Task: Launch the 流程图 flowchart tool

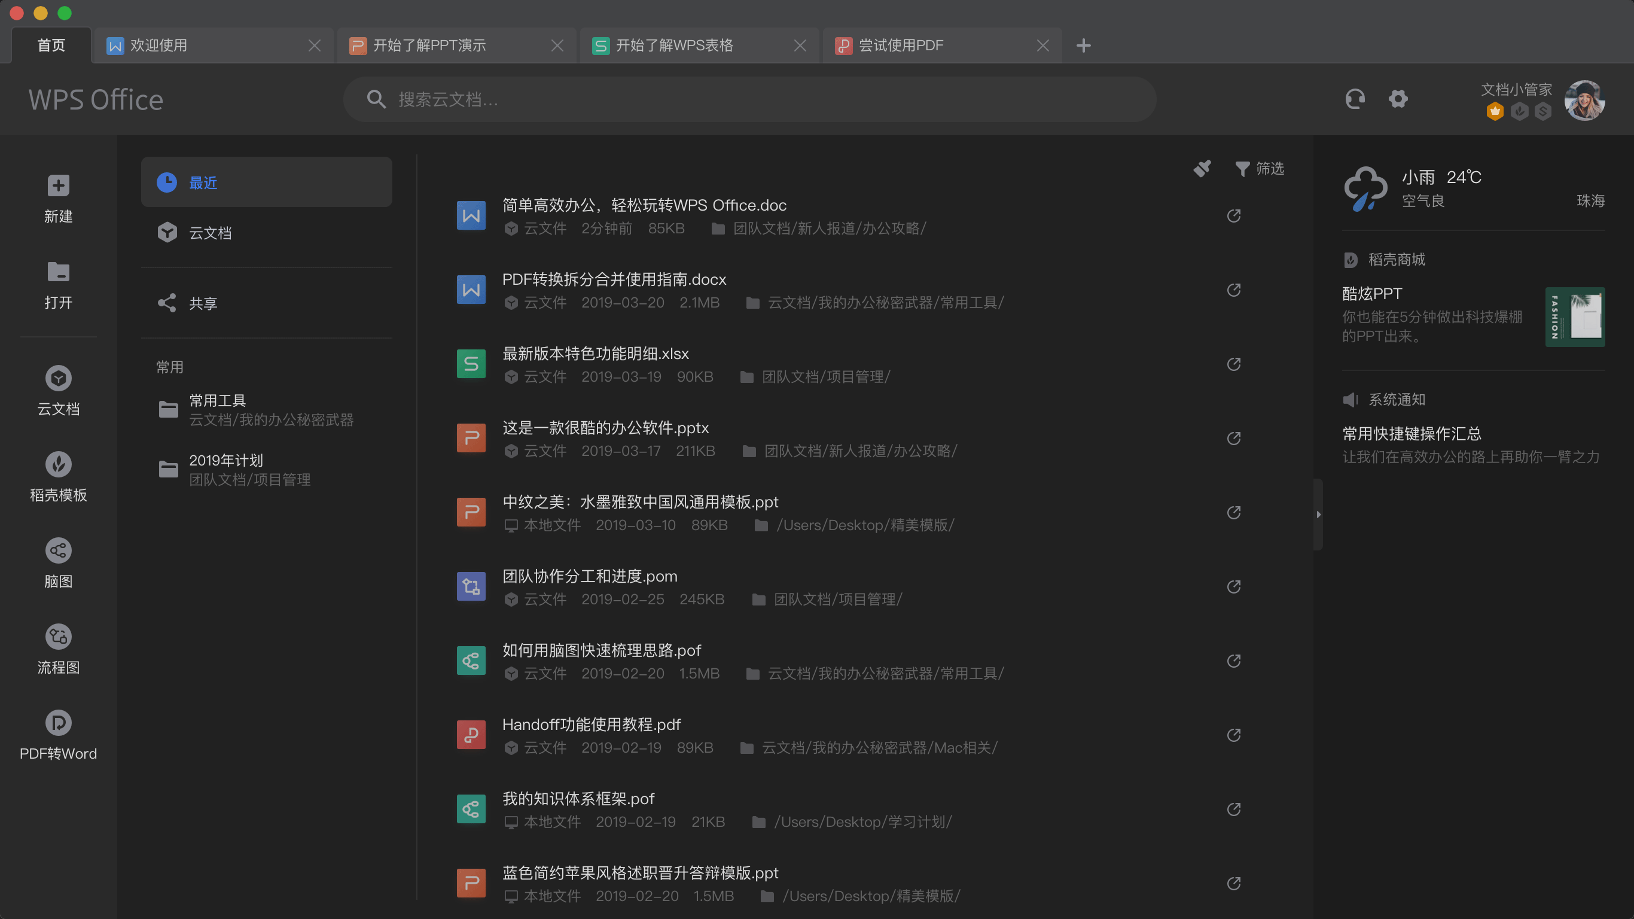Action: point(58,637)
